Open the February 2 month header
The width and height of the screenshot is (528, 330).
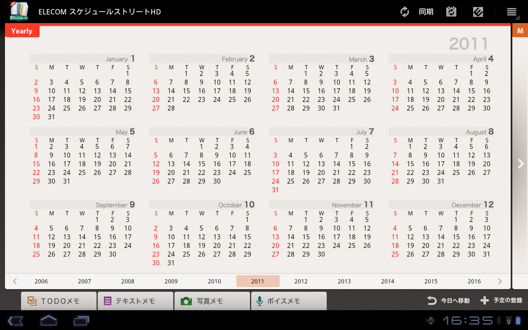[202, 59]
